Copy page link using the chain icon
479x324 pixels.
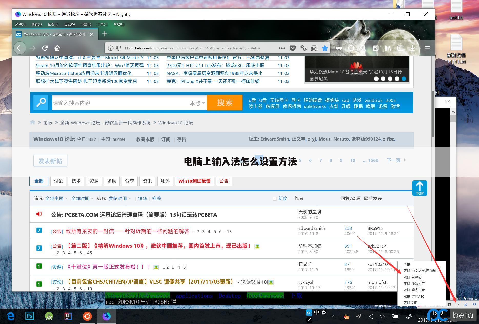click(x=303, y=48)
